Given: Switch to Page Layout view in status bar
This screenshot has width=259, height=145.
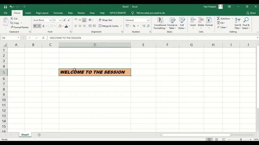Looking at the screenshot, I should point(217,139).
